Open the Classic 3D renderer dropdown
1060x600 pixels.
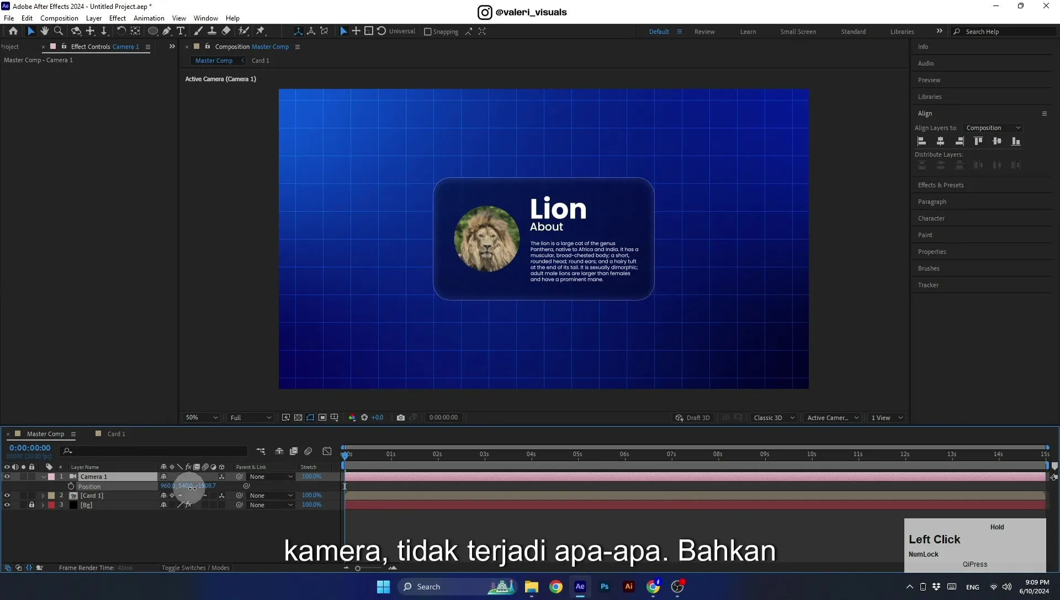coord(774,418)
